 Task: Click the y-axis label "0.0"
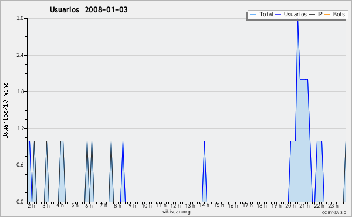point(20,202)
